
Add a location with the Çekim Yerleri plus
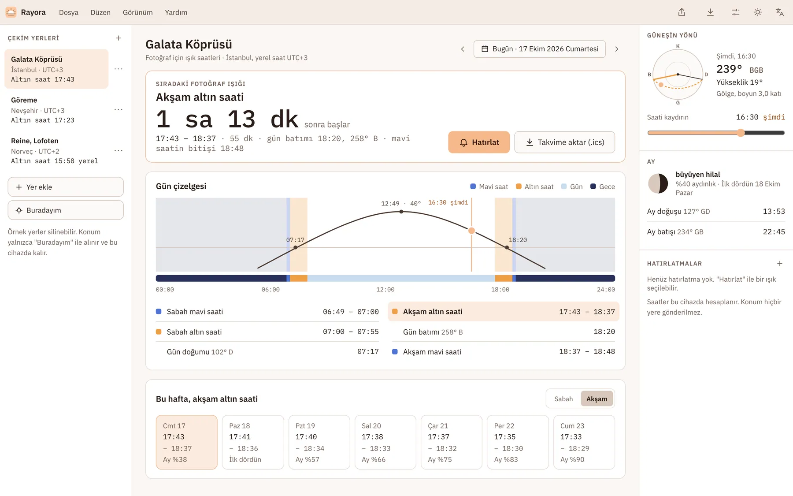click(118, 38)
